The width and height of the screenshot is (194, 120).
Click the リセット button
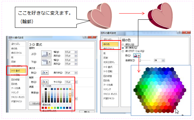[35, 104]
